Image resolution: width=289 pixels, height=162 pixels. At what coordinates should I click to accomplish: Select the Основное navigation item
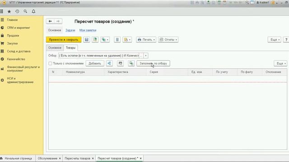[55, 30]
